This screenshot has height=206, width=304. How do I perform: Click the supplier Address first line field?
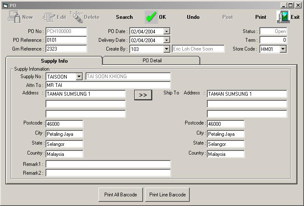click(85, 94)
